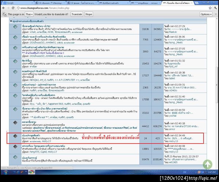Open the last post about Yamaha DT100
The height and width of the screenshot is (182, 219).
click(183, 126)
